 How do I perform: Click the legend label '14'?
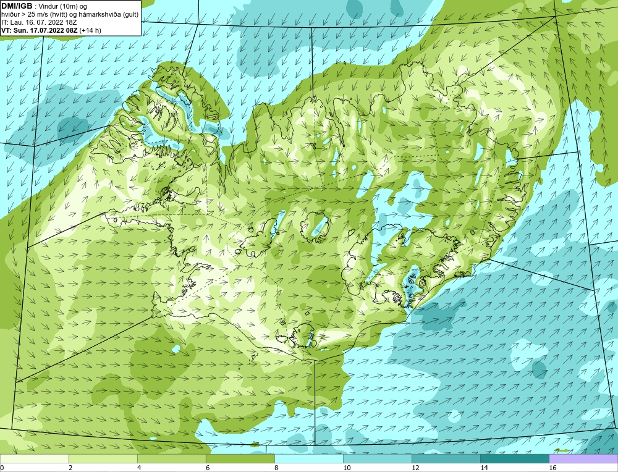pos(484,468)
